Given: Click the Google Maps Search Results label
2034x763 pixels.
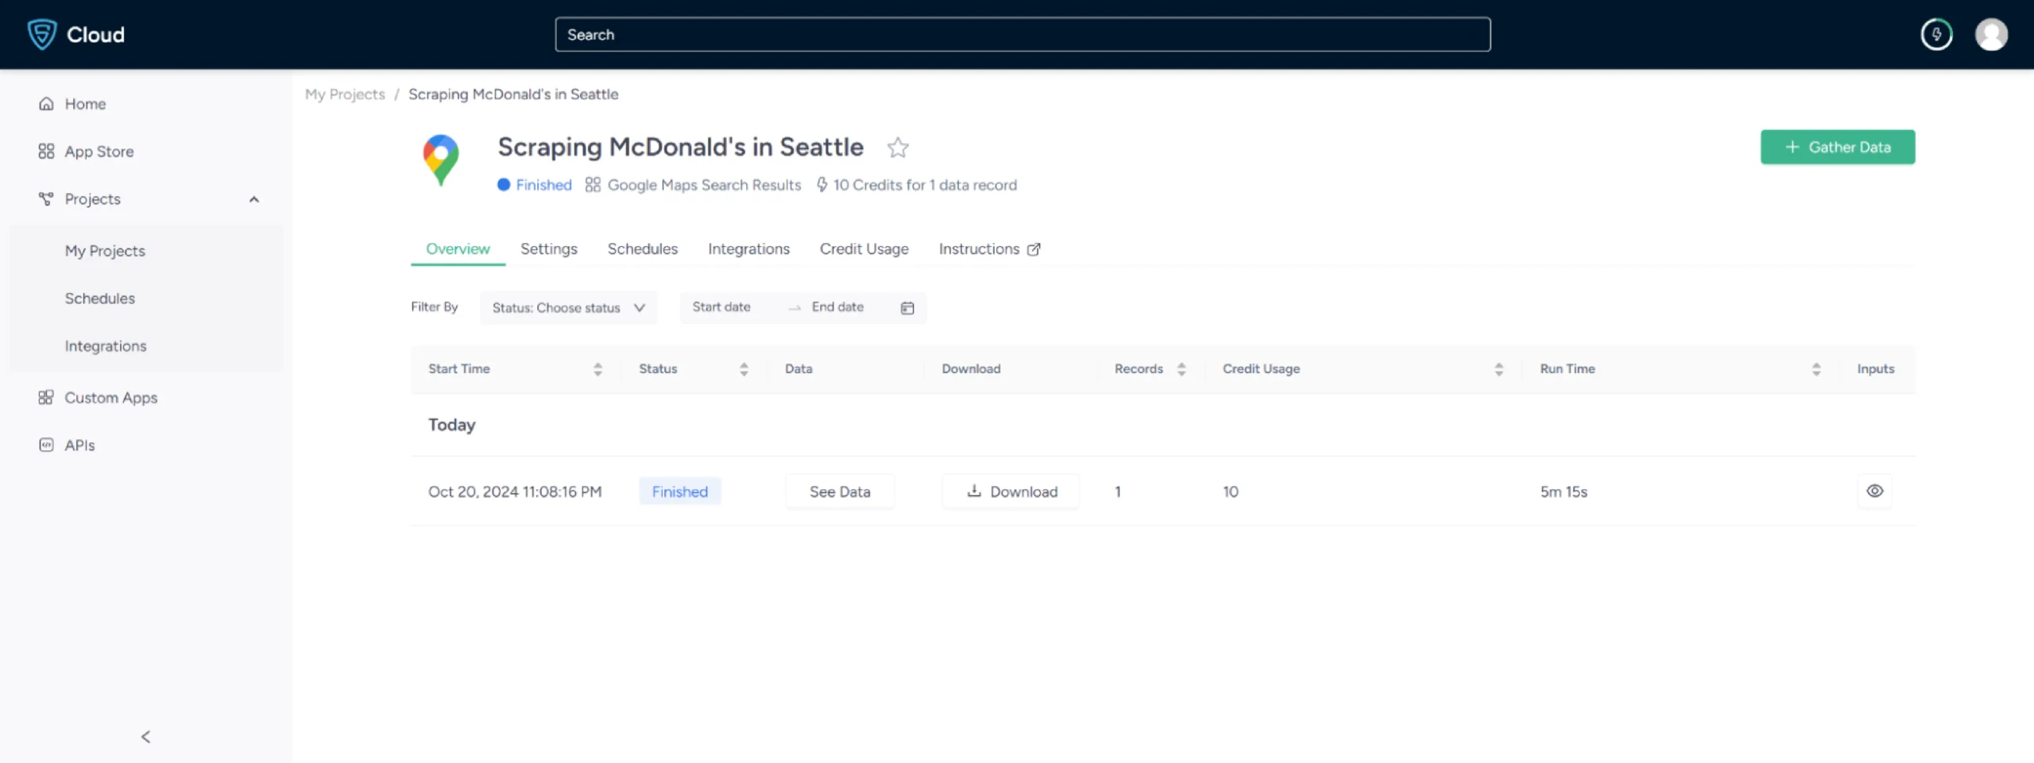Looking at the screenshot, I should pyautogui.click(x=704, y=185).
